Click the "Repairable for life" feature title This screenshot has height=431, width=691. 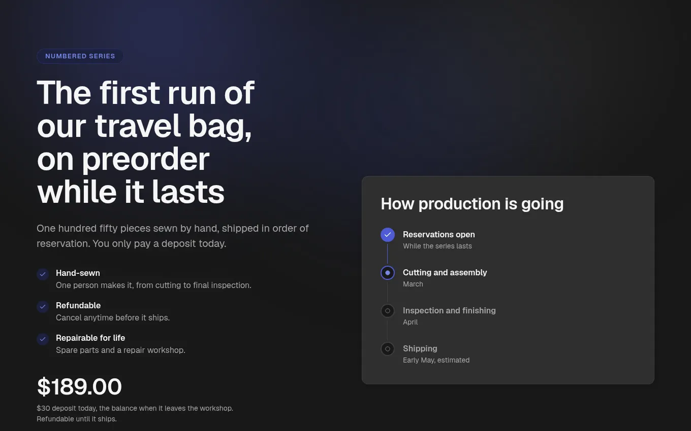[x=90, y=338]
